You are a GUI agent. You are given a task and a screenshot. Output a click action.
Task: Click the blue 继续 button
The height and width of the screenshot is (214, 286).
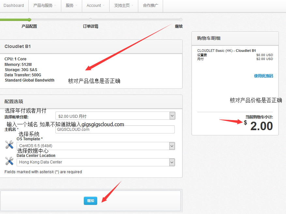[90, 201]
